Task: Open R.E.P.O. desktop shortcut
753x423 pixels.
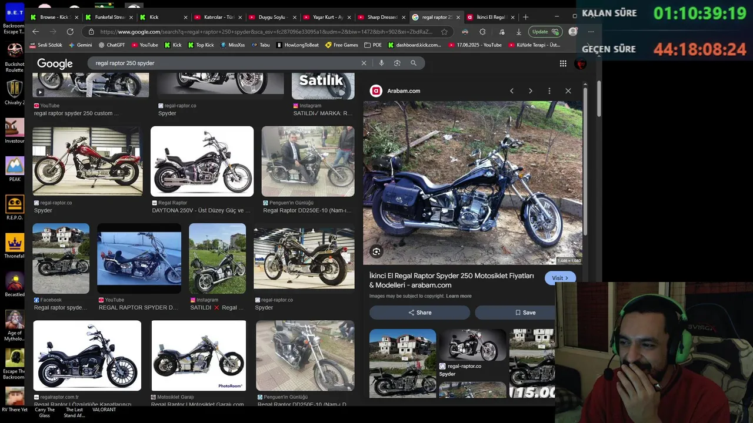Action: (x=14, y=207)
